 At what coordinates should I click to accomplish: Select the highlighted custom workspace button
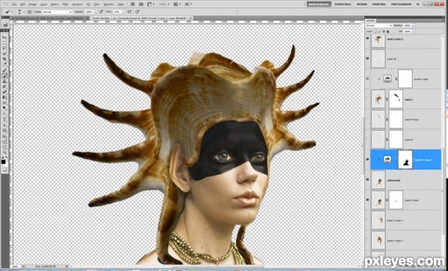pos(319,4)
